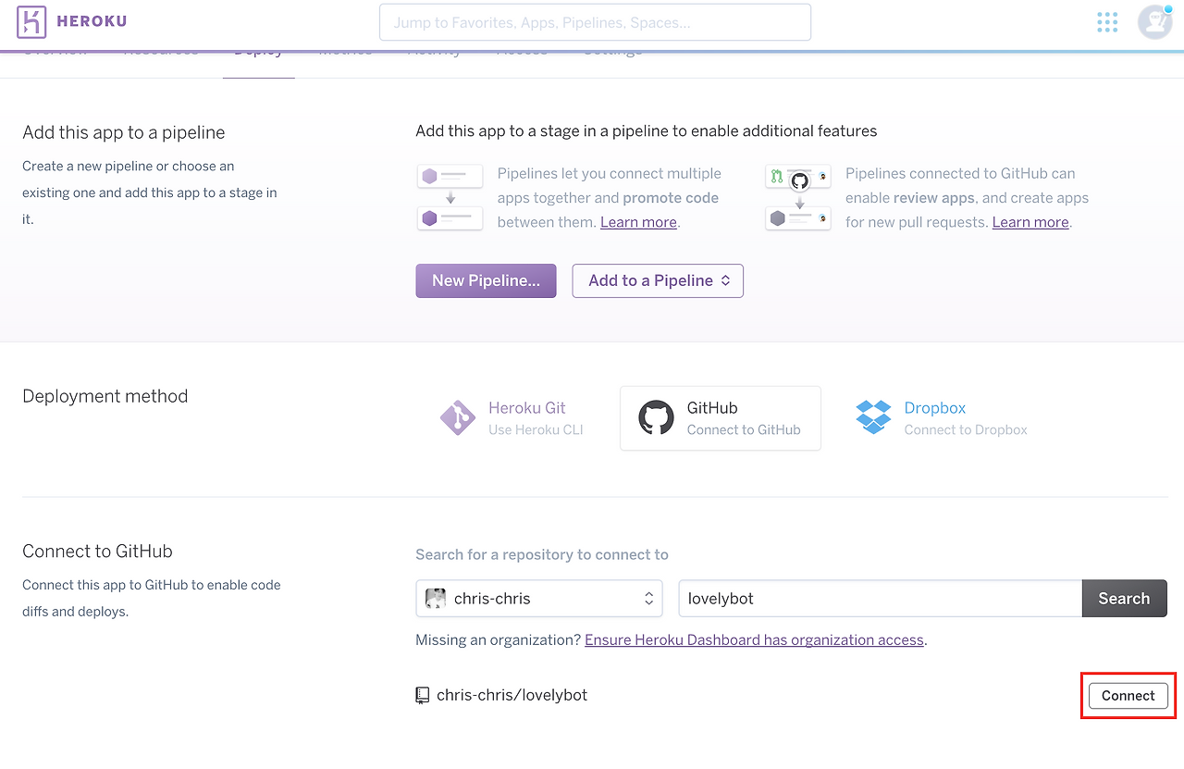Click the Jump to Favorites search box
1184x769 pixels.
tap(595, 22)
